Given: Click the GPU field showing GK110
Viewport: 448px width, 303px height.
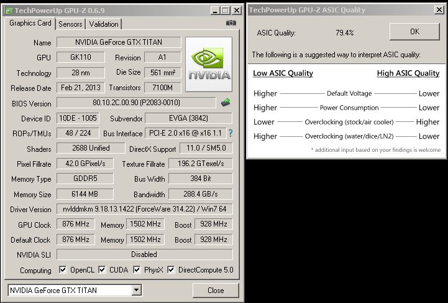Looking at the screenshot, I should [x=81, y=57].
